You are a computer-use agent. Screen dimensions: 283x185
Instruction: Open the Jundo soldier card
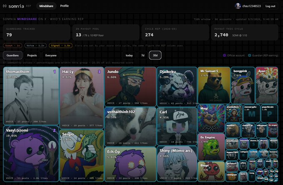[130, 86]
